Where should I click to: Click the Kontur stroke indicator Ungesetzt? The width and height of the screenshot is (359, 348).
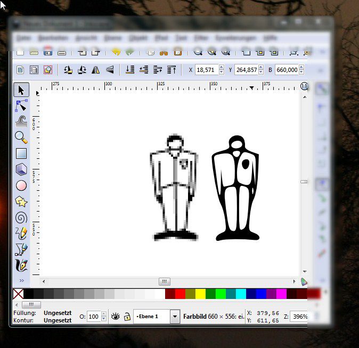point(58,320)
